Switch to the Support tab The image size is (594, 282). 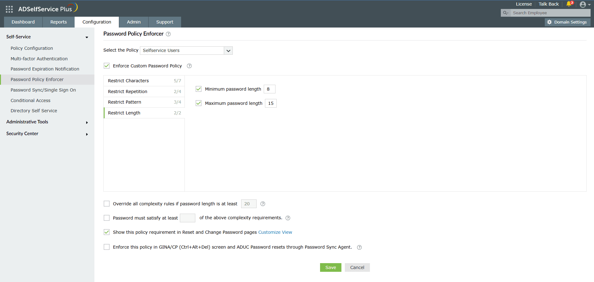(165, 22)
